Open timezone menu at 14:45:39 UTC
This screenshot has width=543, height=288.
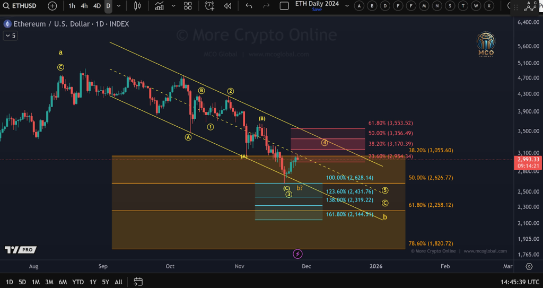point(520,282)
